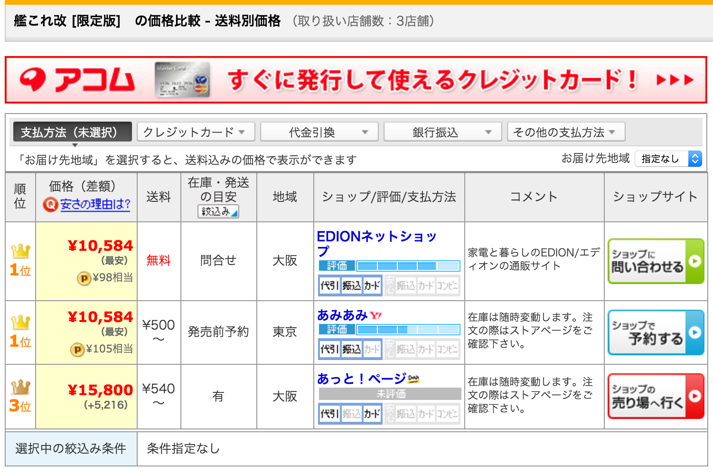Click the P point icon beside ¥105相当
713x475 pixels.
point(77,350)
